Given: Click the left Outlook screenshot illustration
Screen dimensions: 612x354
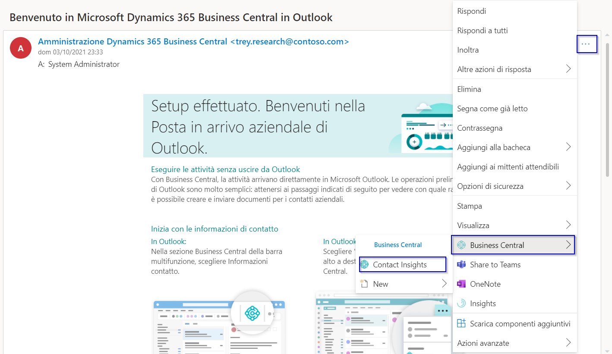Looking at the screenshot, I should point(219,323).
